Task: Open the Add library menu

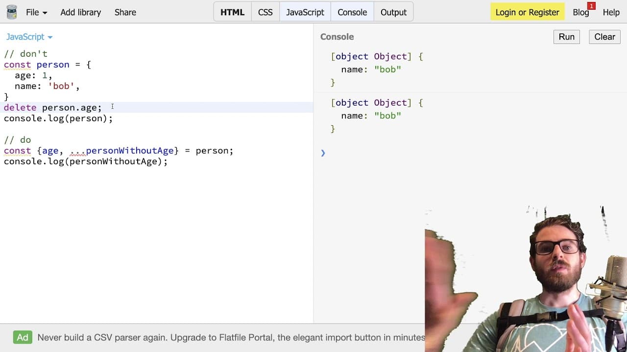Action: [81, 12]
